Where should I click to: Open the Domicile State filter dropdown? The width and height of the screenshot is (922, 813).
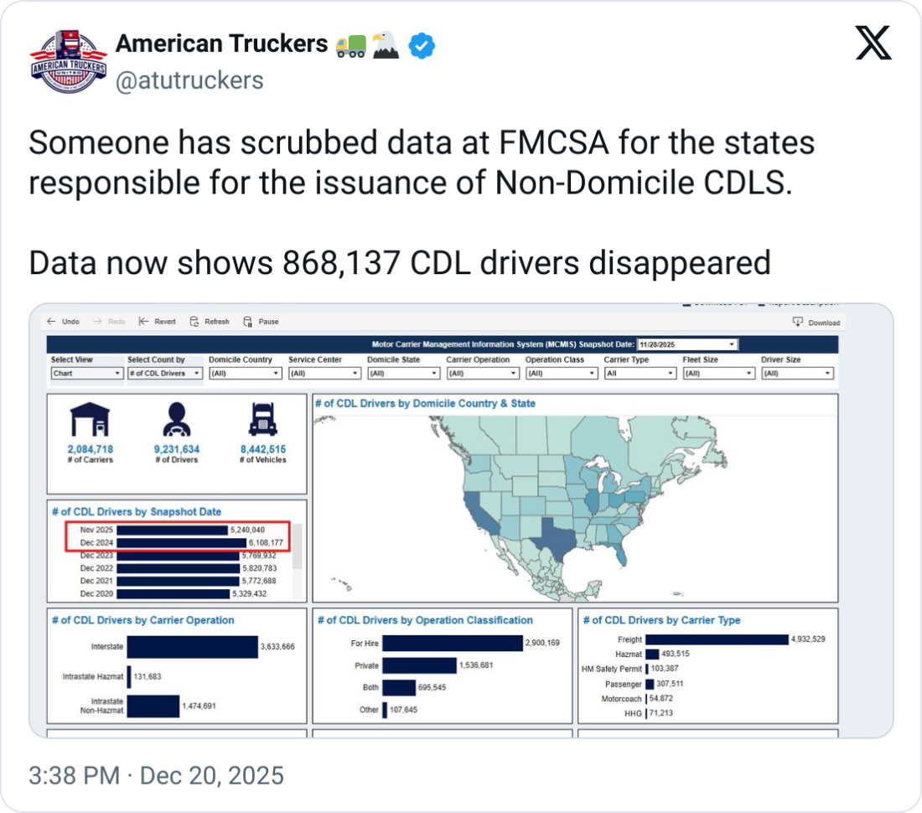coord(403,373)
